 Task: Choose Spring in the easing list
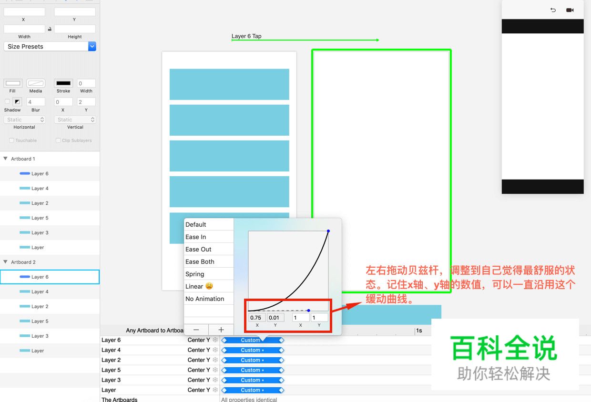pos(195,274)
